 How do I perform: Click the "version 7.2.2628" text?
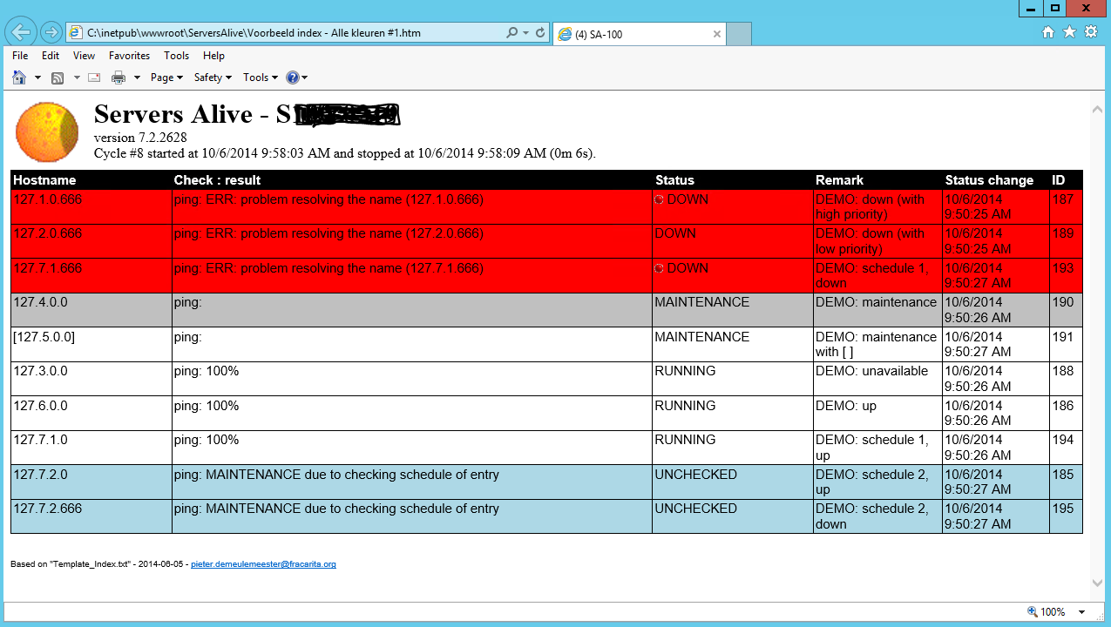[140, 138]
